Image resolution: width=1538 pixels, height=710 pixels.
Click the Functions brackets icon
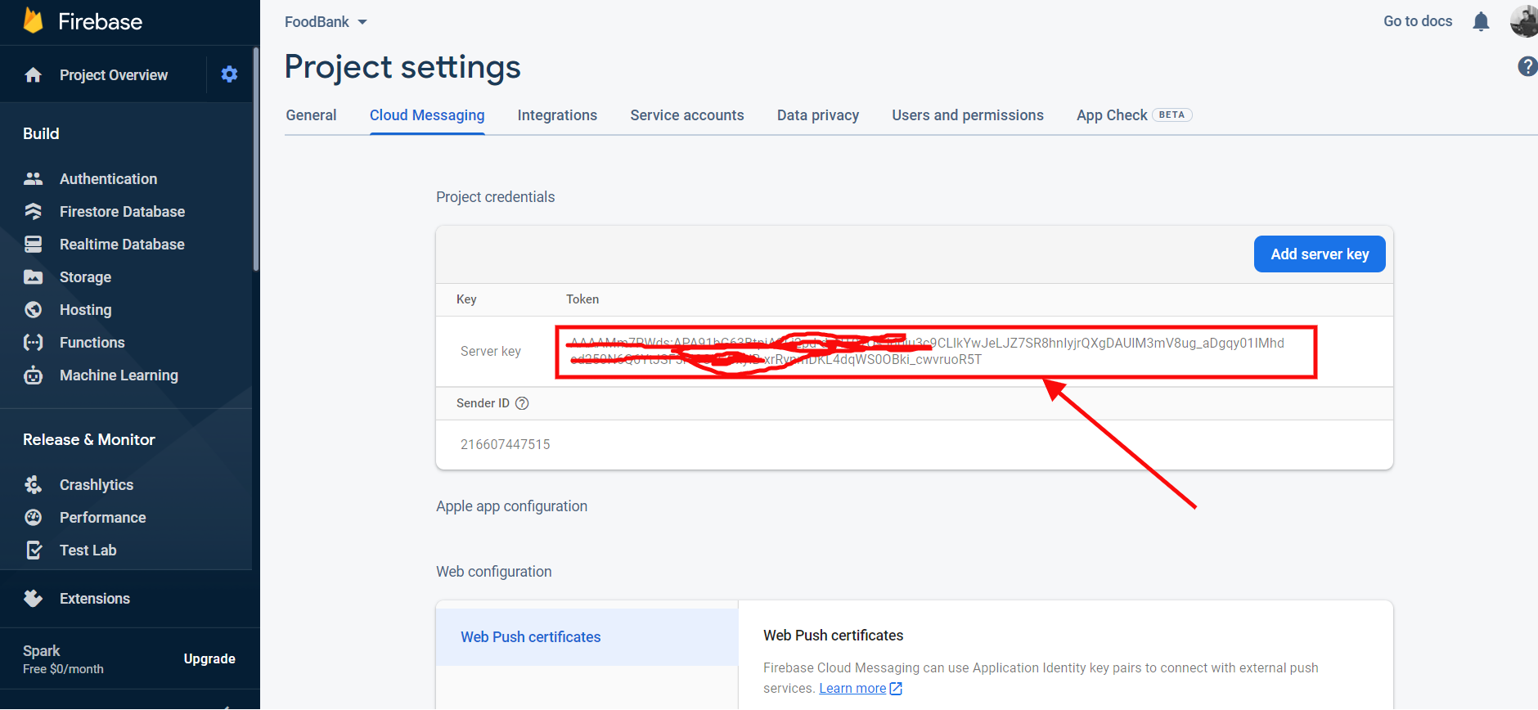click(x=34, y=342)
